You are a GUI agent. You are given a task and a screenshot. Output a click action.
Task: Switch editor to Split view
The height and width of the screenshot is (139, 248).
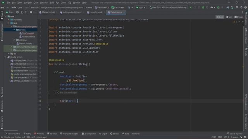[229, 17]
